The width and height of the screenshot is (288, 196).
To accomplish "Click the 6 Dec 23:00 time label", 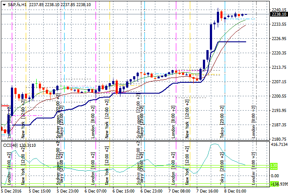I will [152, 191].
